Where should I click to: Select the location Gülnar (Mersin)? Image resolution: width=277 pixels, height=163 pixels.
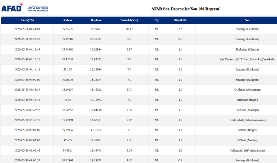[247, 140]
